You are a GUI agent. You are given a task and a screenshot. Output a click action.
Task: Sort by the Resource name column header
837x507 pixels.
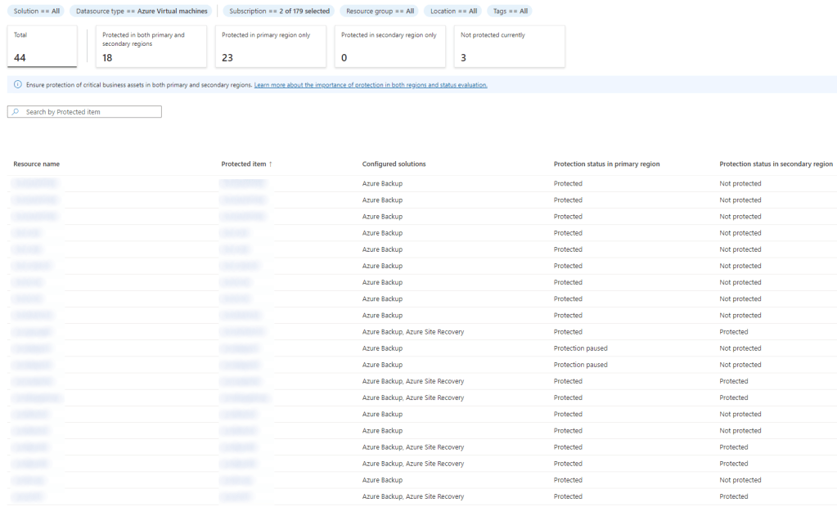36,164
